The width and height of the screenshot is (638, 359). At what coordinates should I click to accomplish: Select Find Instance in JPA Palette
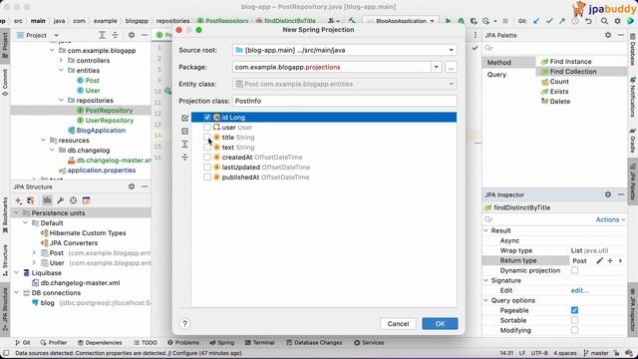click(x=570, y=62)
